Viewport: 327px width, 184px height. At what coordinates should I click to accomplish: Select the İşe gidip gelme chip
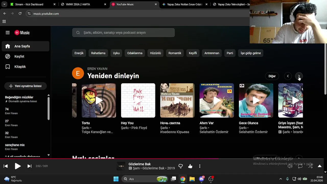[x=251, y=53]
